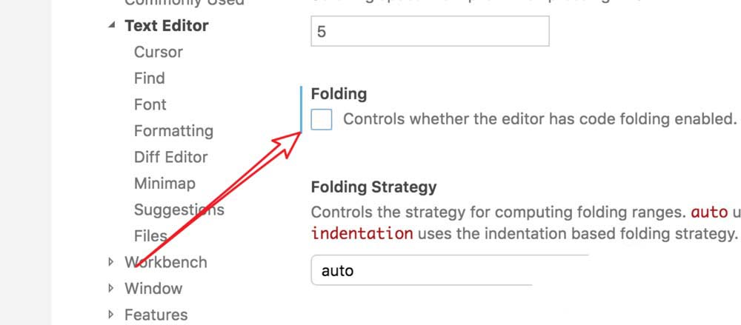Expand the Workbench arrow
Image resolution: width=741 pixels, height=325 pixels.
click(x=111, y=262)
